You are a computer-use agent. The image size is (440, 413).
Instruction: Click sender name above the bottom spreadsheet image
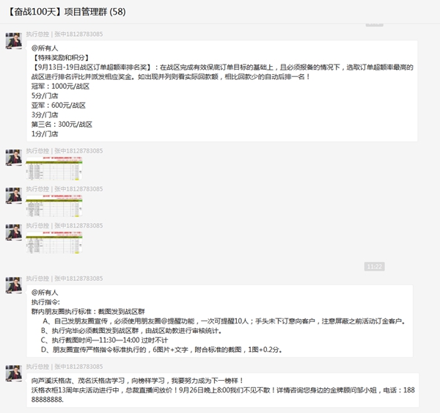[x=65, y=226]
